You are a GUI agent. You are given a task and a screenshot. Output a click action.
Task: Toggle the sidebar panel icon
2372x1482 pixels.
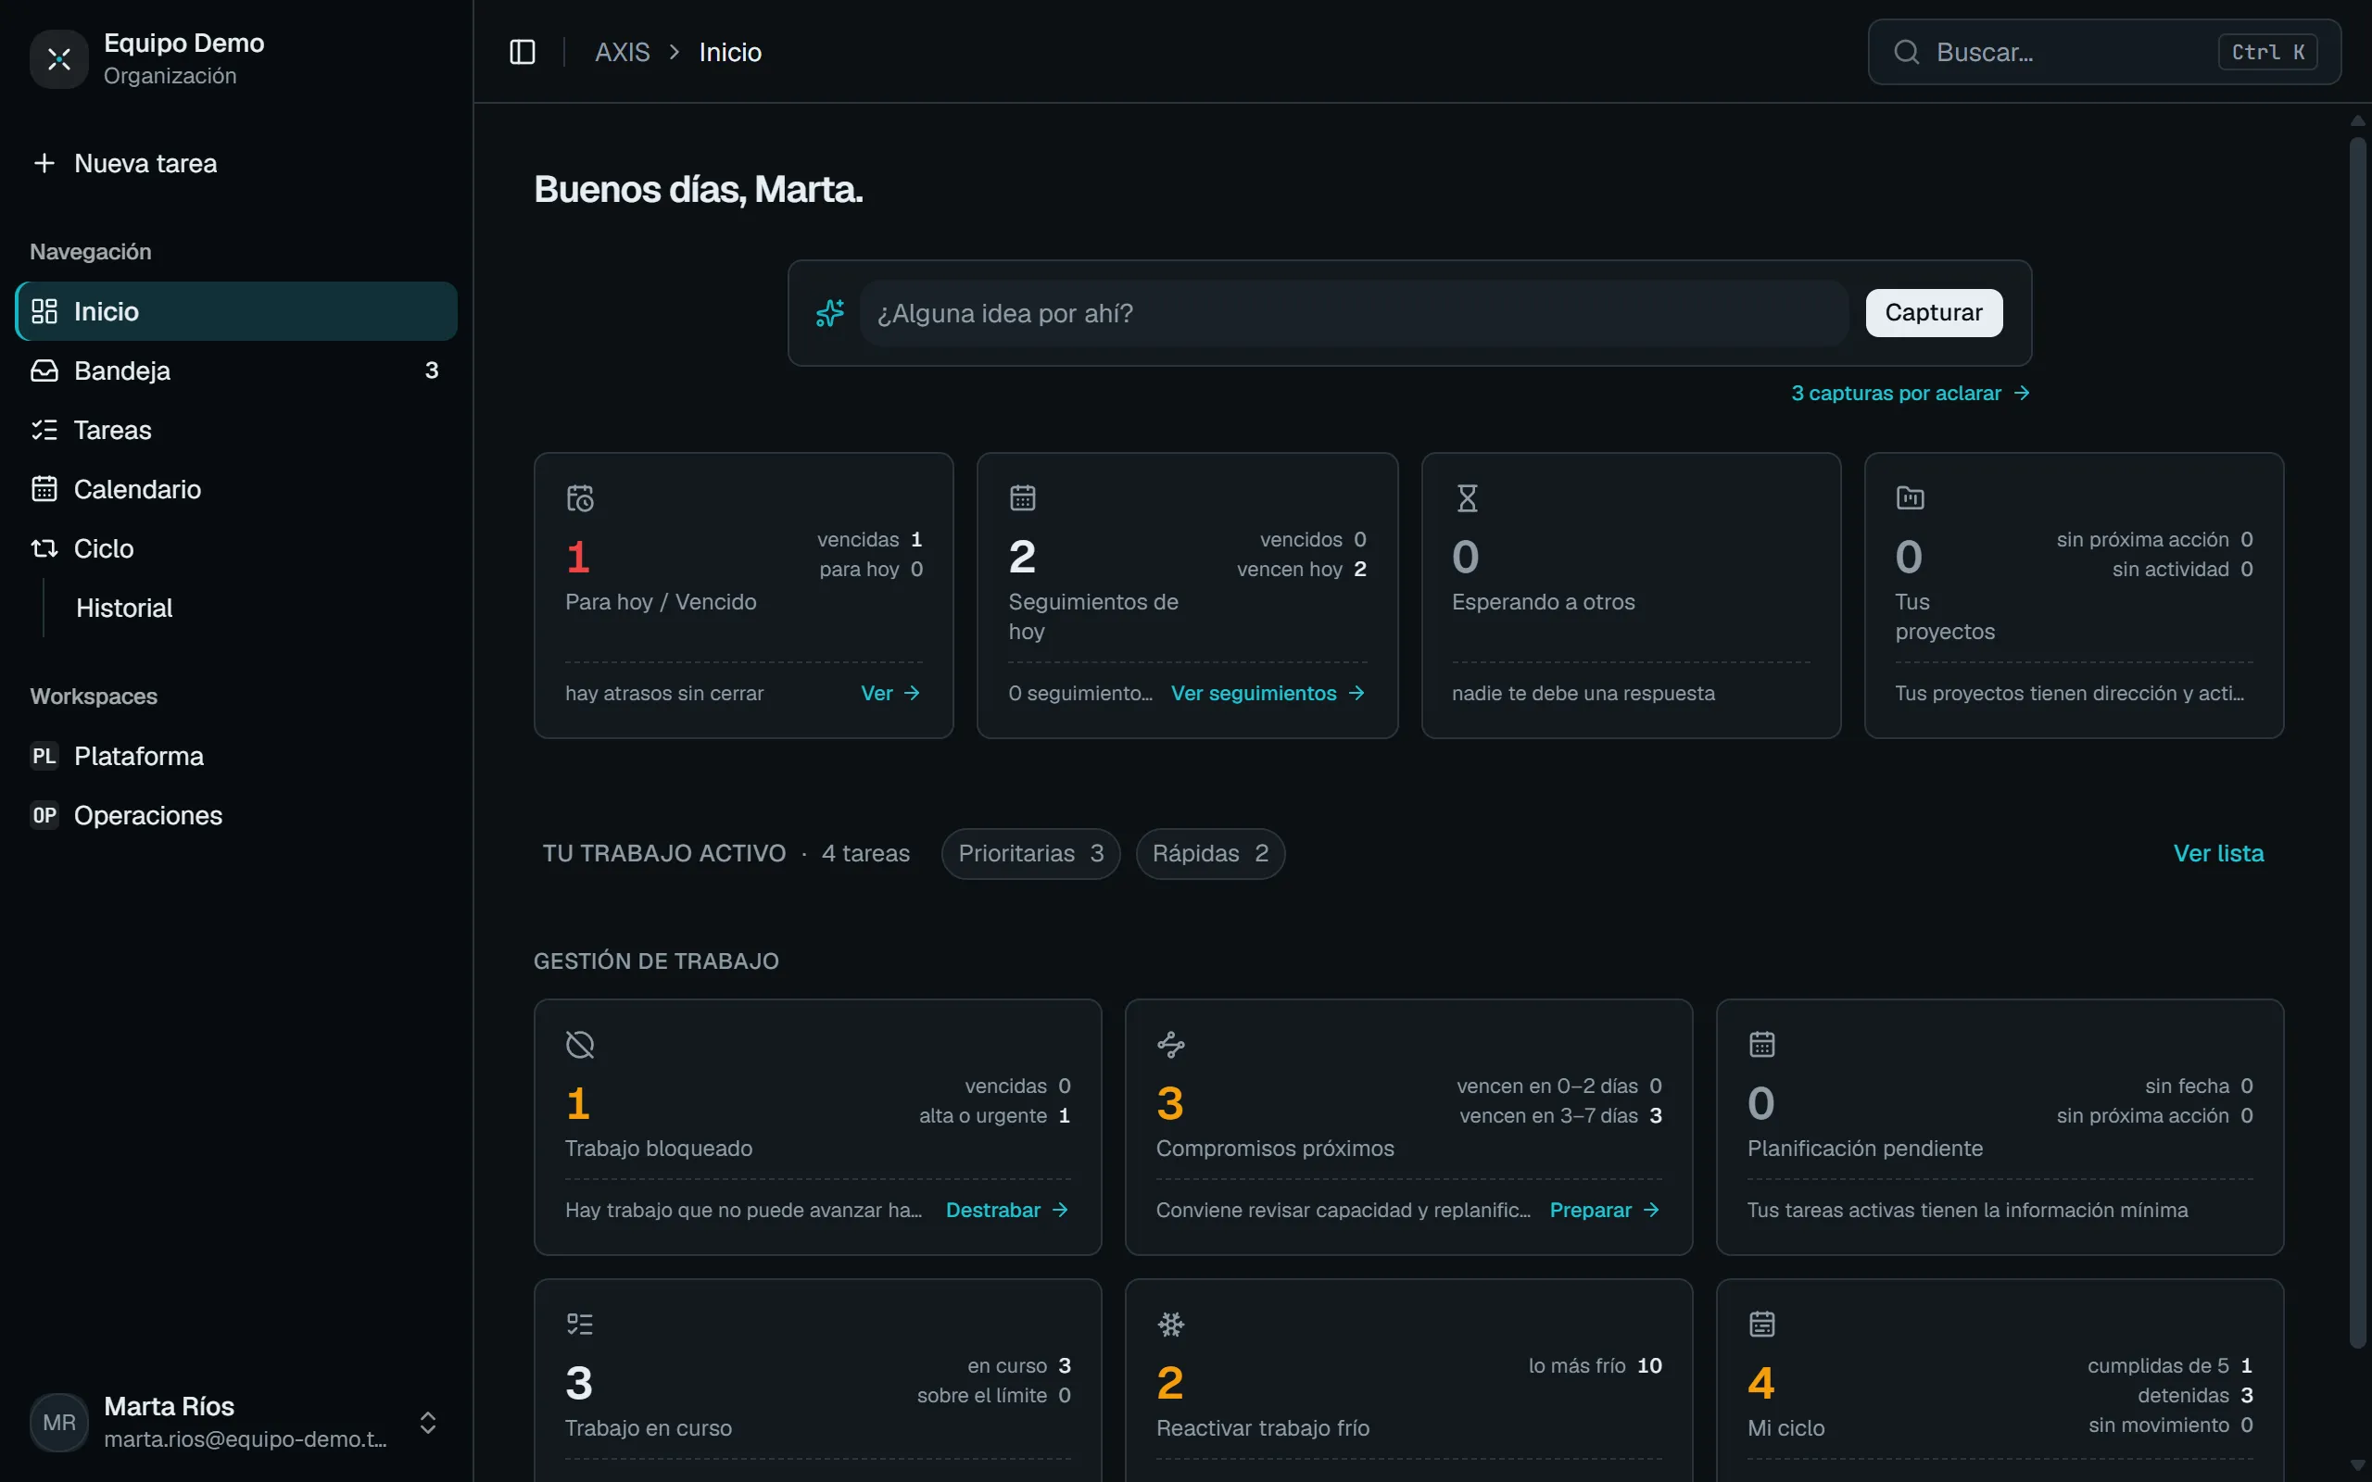[x=523, y=52]
